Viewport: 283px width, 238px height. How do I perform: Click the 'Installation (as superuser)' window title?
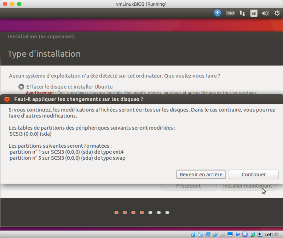41,36
